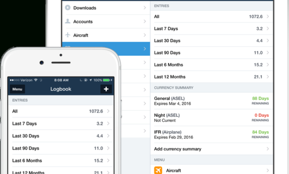Tap the 88 Days remaining value

(261, 98)
